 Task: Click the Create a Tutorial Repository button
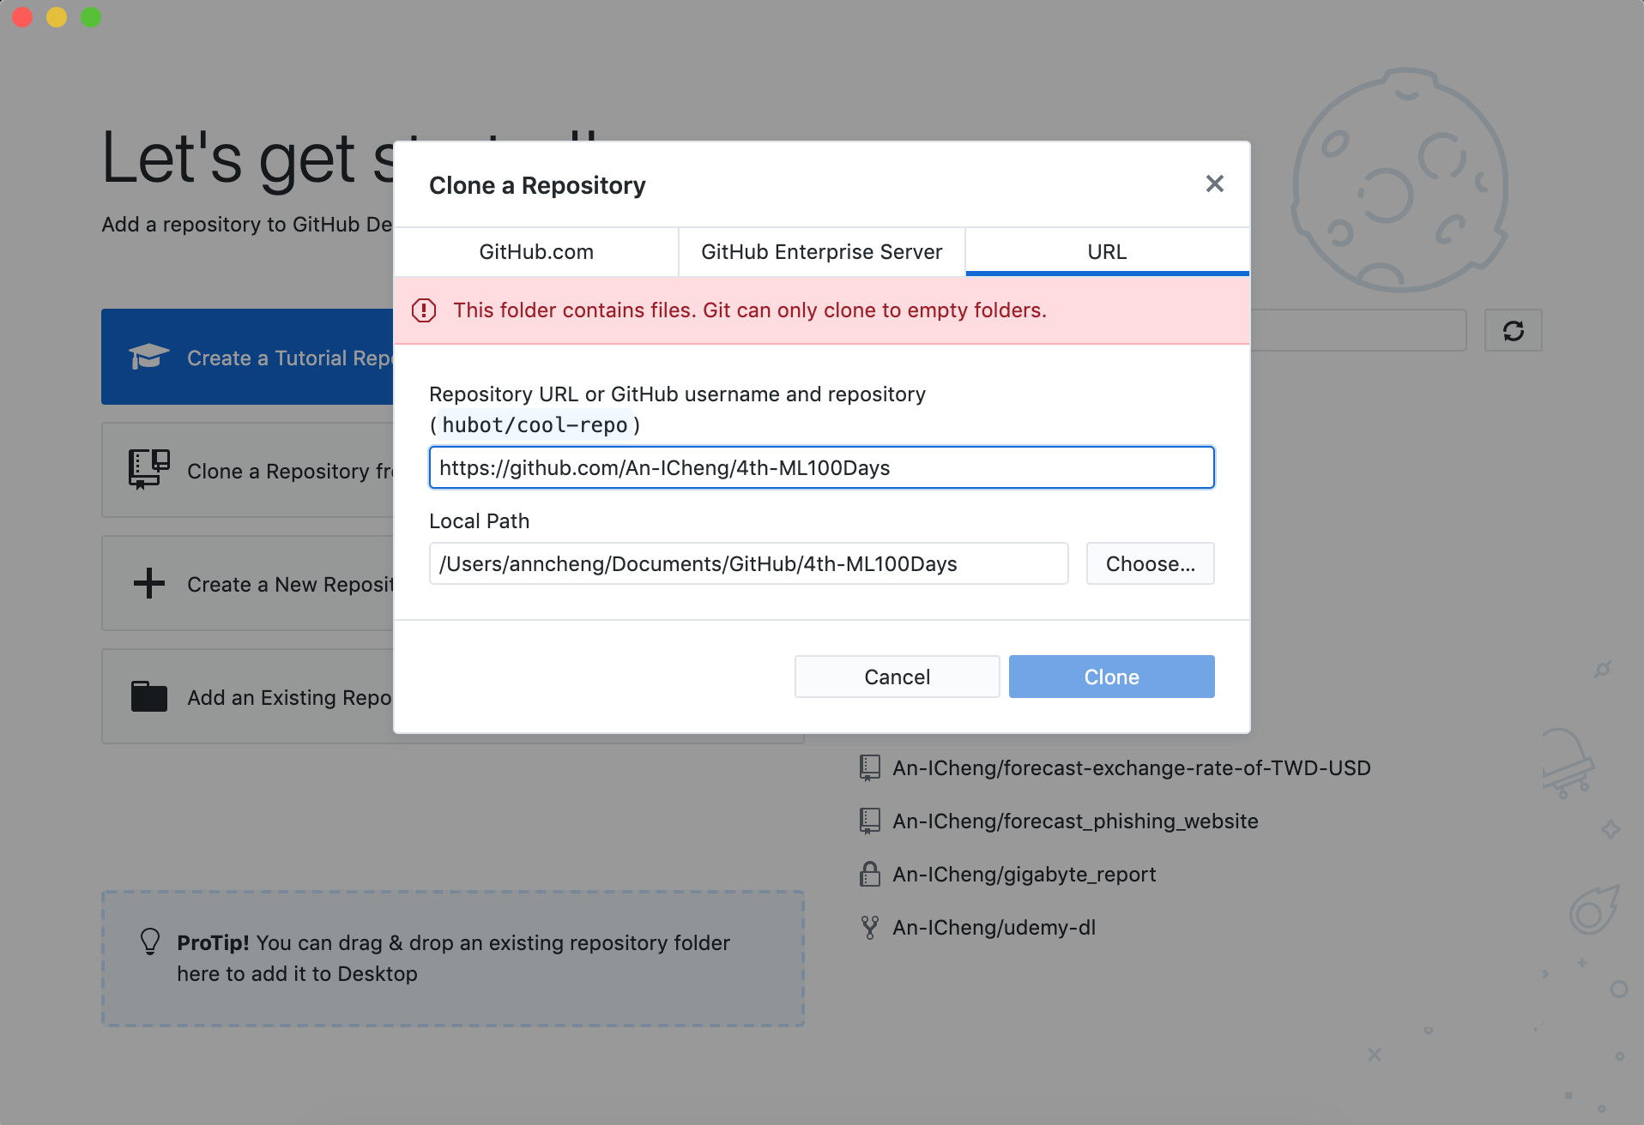point(247,357)
